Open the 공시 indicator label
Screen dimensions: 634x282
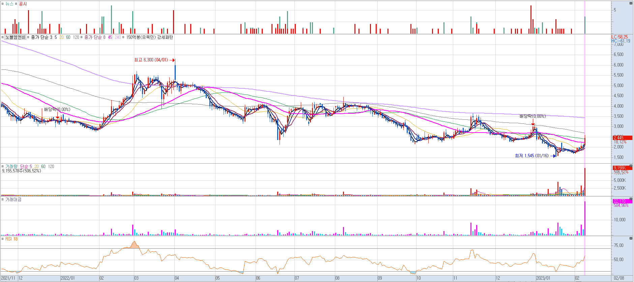23,4
